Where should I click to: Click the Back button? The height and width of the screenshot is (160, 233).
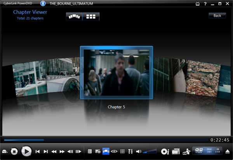[x=217, y=16]
